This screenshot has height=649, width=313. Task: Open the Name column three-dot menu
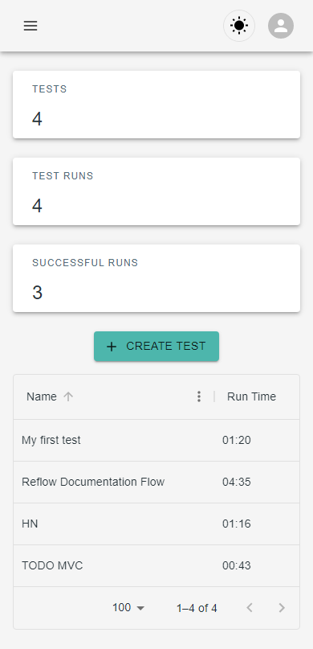click(x=199, y=396)
